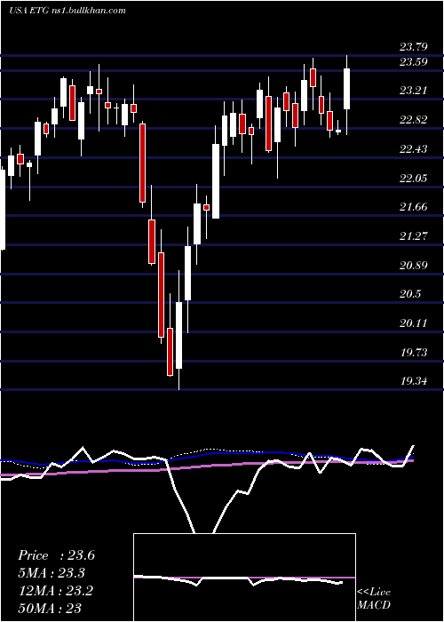Select the 21.27 price axis label
Screen dimensions: 444x622
(x=414, y=236)
